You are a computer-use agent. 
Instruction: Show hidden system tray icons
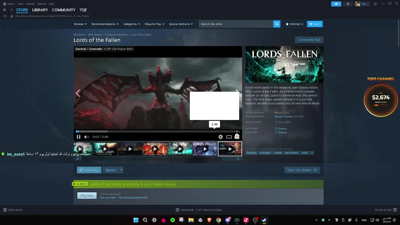[316, 220]
